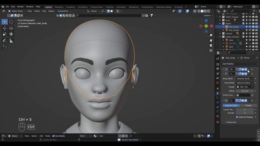Viewport: 260px width, 146px height.
Task: Adjust Levels Viewport value field
Action: click(x=245, y=109)
